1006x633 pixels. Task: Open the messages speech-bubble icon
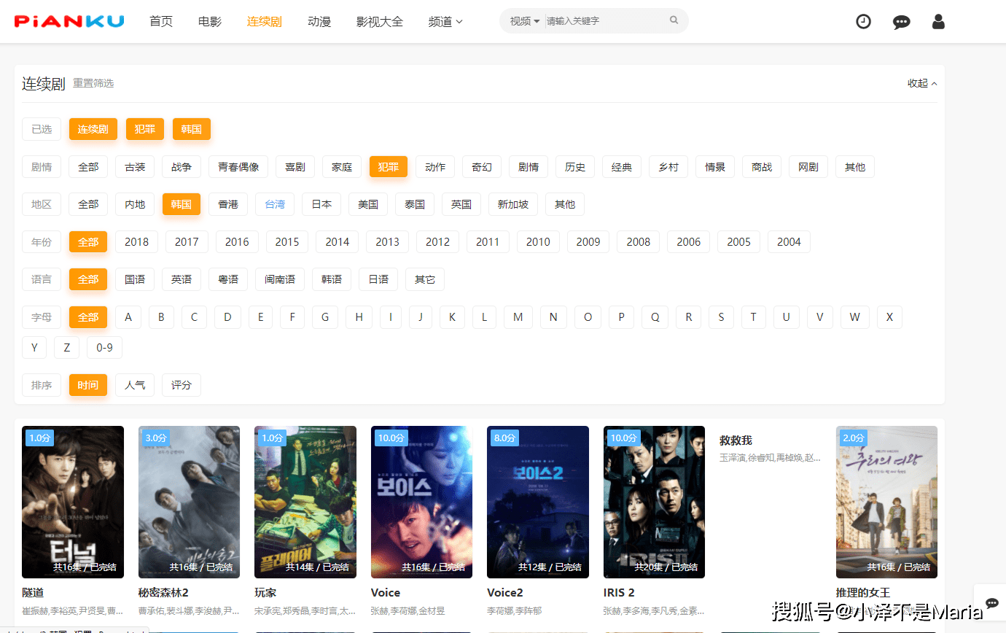(x=902, y=22)
